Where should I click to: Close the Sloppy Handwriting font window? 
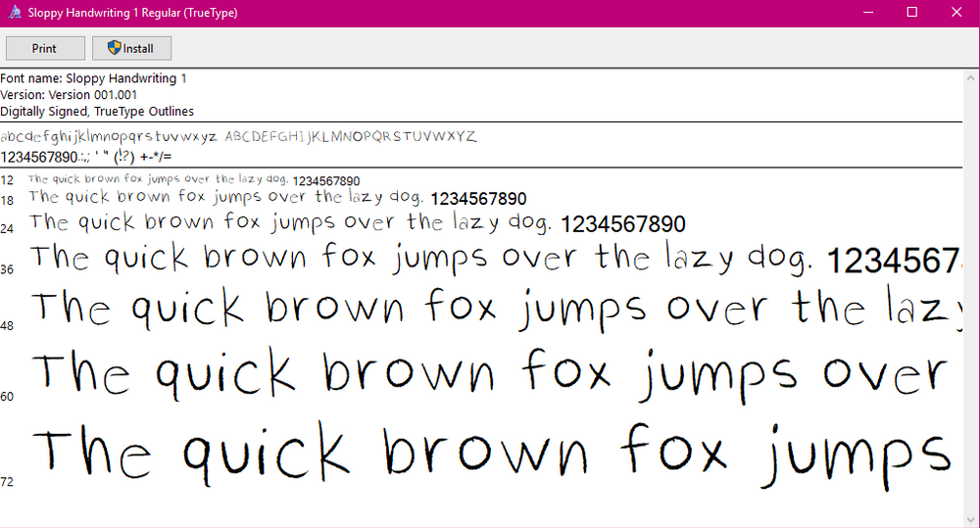(x=956, y=13)
